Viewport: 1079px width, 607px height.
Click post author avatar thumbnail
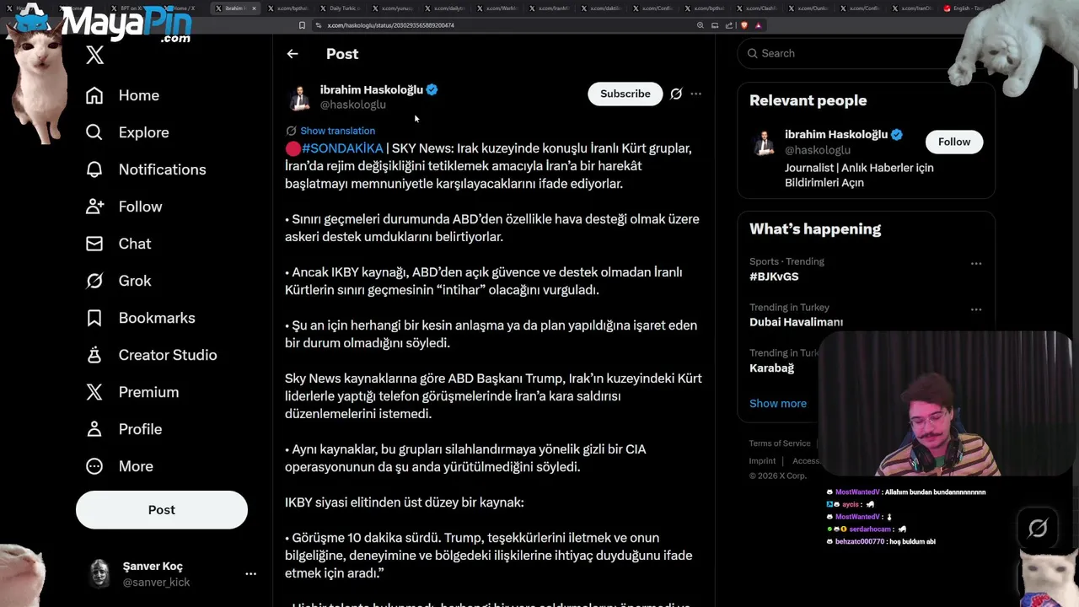click(299, 97)
